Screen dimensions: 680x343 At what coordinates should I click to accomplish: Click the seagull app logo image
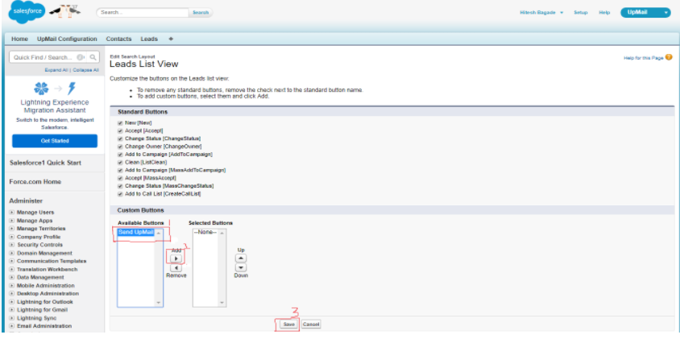(x=64, y=11)
